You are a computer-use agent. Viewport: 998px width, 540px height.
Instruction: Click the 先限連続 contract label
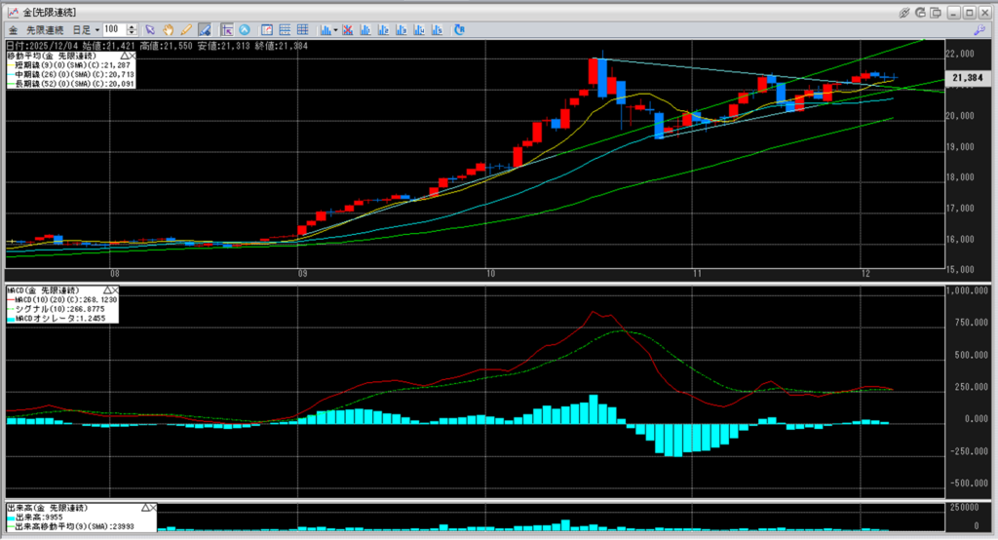47,30
